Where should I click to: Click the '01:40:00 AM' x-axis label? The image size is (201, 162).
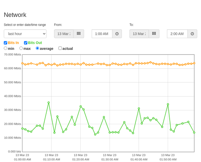[x=139, y=160]
